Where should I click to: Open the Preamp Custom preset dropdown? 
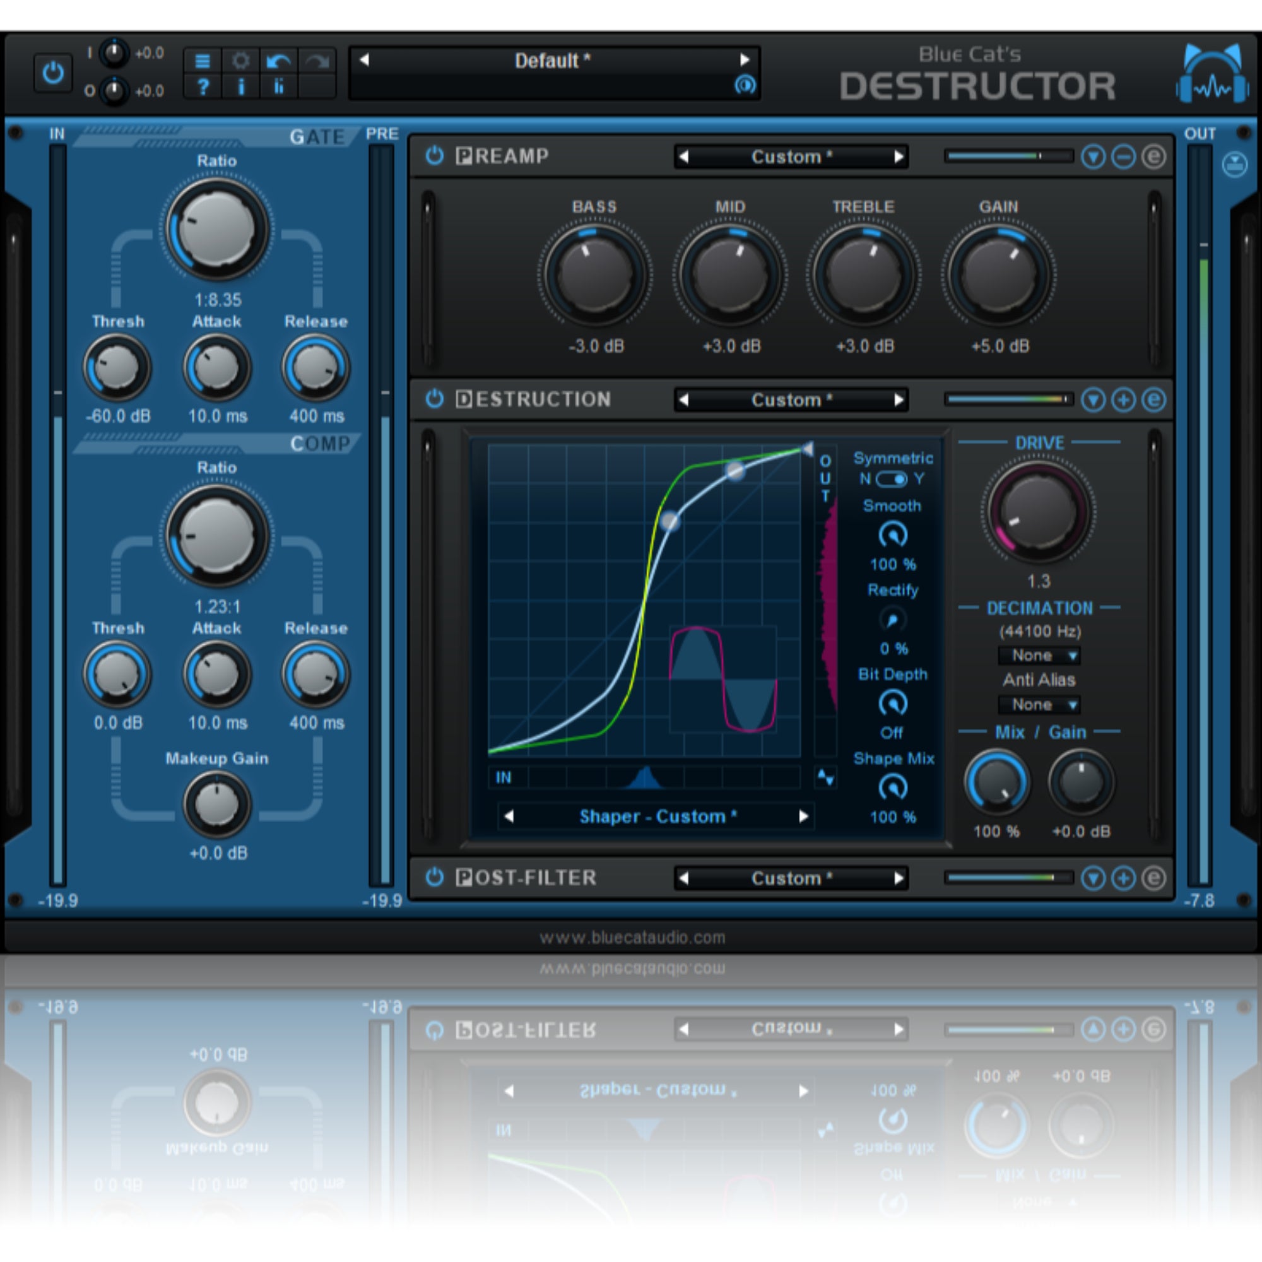791,156
